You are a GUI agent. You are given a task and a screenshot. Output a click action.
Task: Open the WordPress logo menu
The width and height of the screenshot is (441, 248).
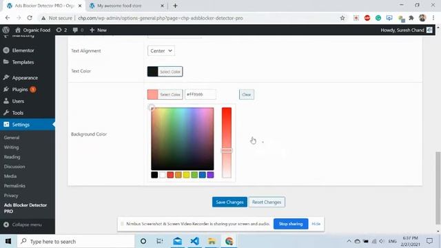pyautogui.click(x=6, y=30)
